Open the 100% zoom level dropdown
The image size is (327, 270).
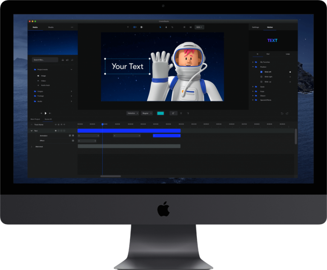point(199,27)
